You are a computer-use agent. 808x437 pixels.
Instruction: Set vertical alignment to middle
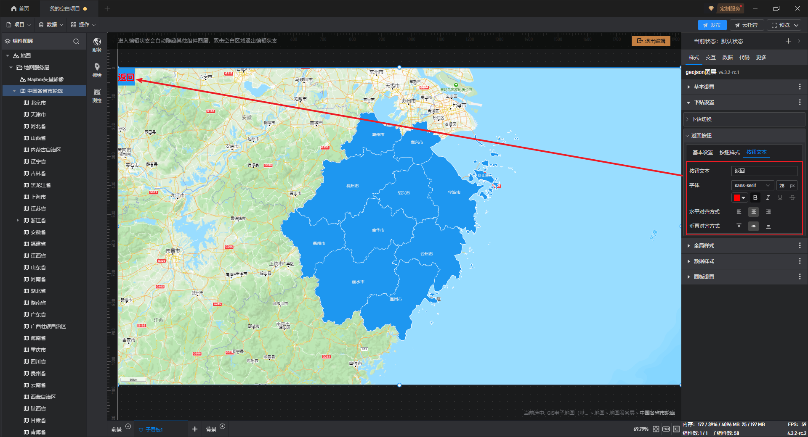(x=754, y=226)
